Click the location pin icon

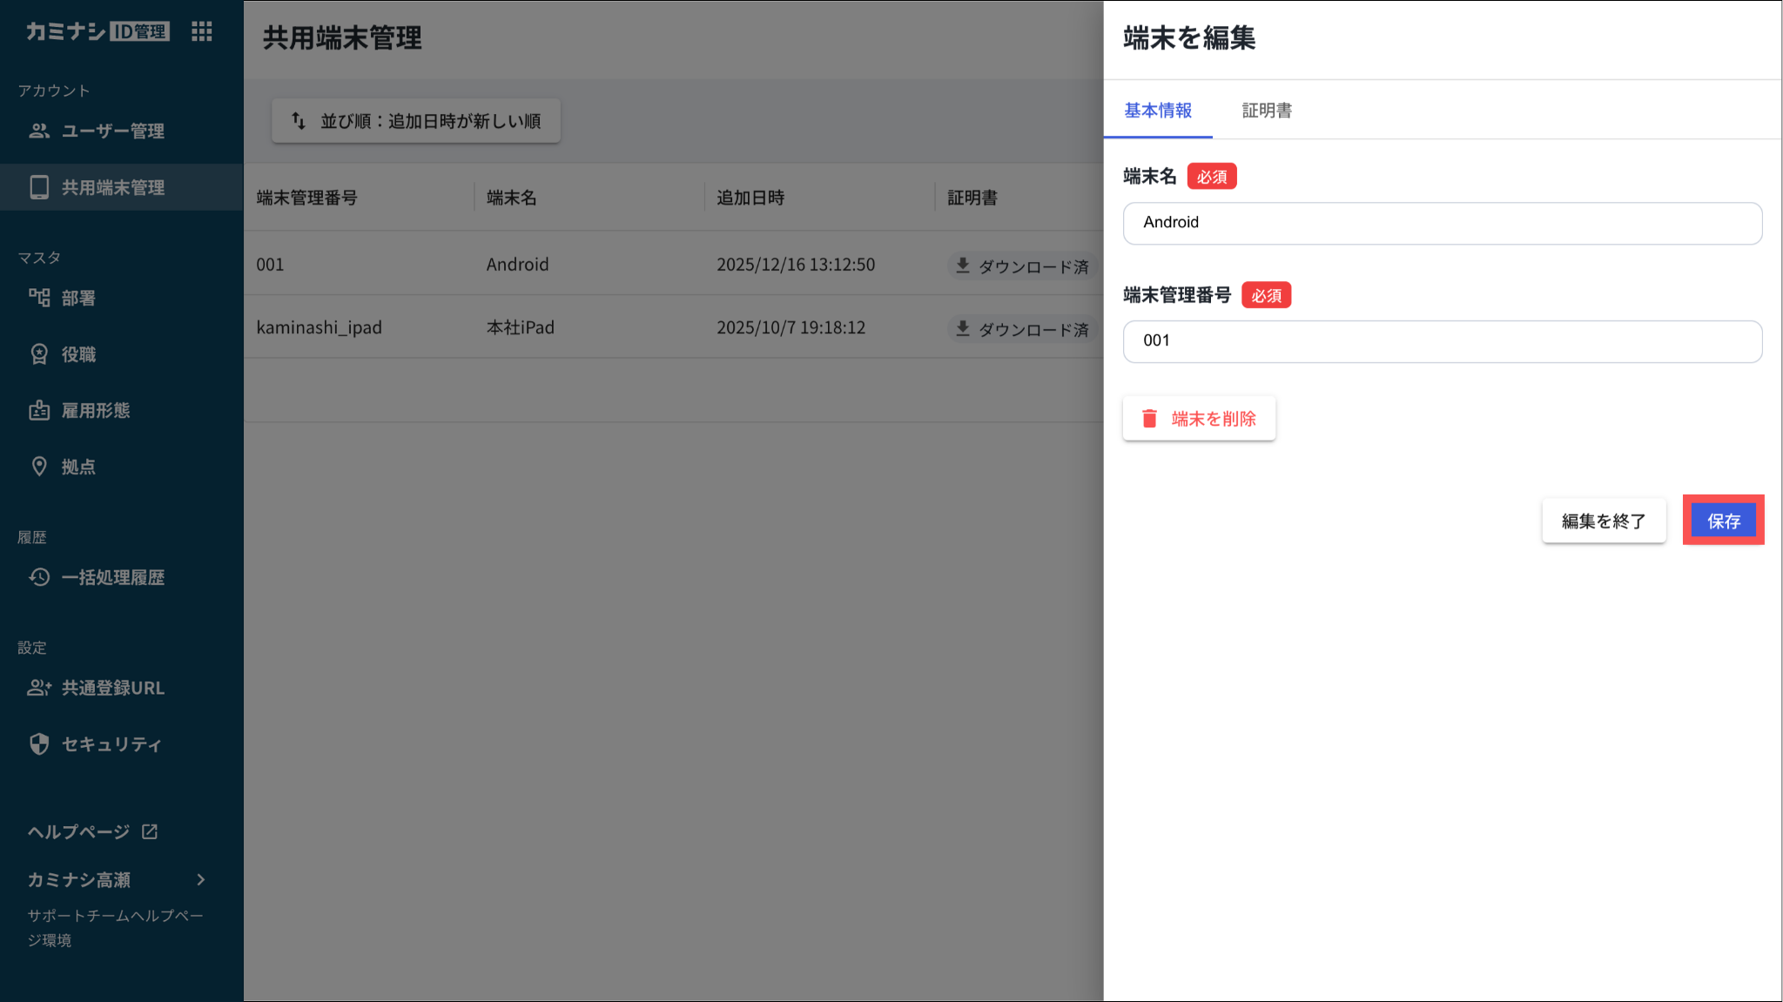pos(39,467)
